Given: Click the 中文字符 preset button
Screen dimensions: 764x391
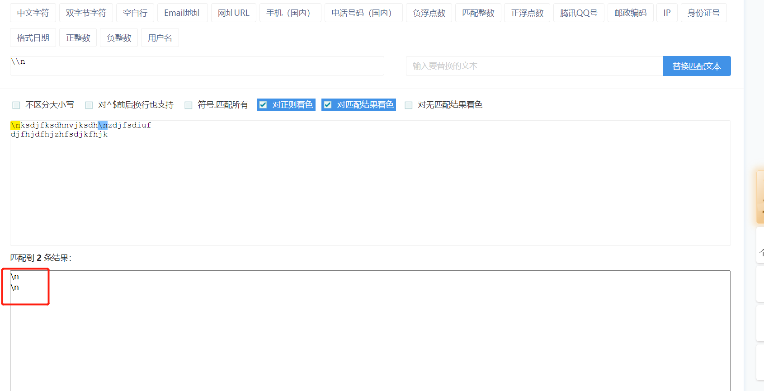Looking at the screenshot, I should click(x=33, y=13).
